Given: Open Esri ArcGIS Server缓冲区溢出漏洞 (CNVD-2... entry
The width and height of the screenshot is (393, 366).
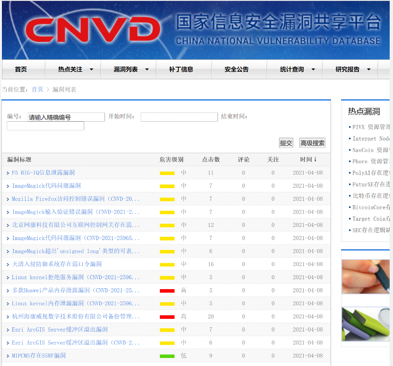Looking at the screenshot, I should tap(76, 342).
